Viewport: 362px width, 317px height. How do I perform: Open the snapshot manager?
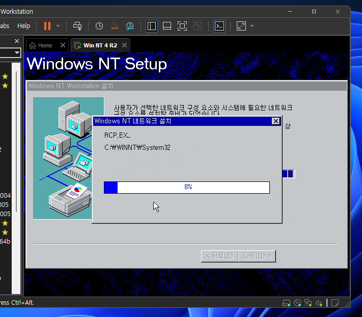[130, 26]
